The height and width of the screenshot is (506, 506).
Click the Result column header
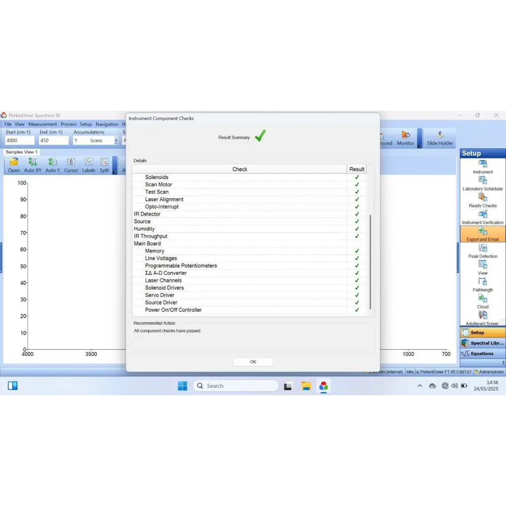357,169
